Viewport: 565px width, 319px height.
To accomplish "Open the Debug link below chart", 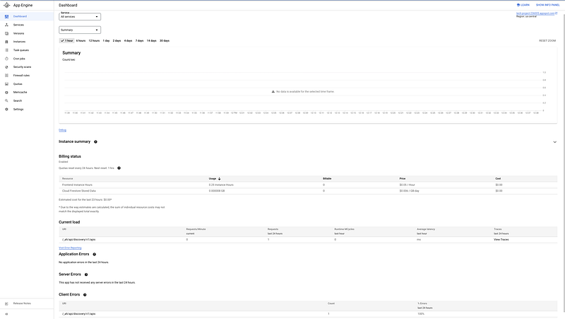I will pos(62,130).
